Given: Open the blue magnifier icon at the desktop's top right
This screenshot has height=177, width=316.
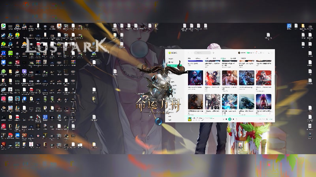Looking at the screenshot, I should tap(289, 26).
